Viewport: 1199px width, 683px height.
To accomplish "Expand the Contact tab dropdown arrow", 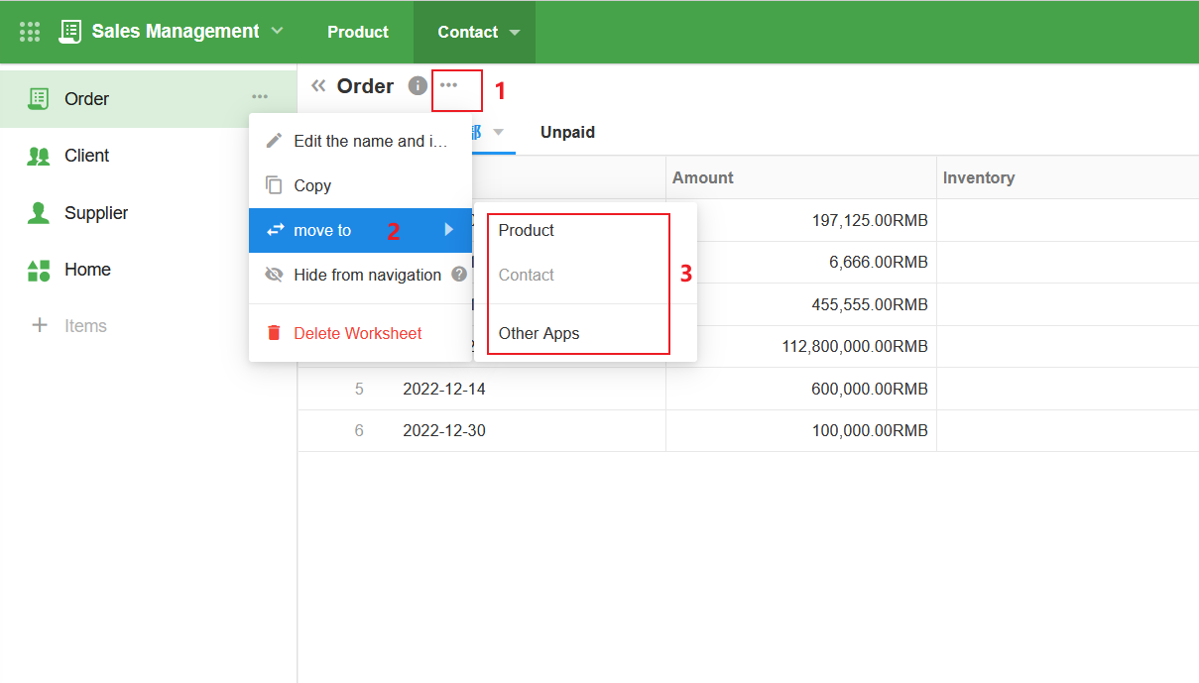I will (x=515, y=33).
